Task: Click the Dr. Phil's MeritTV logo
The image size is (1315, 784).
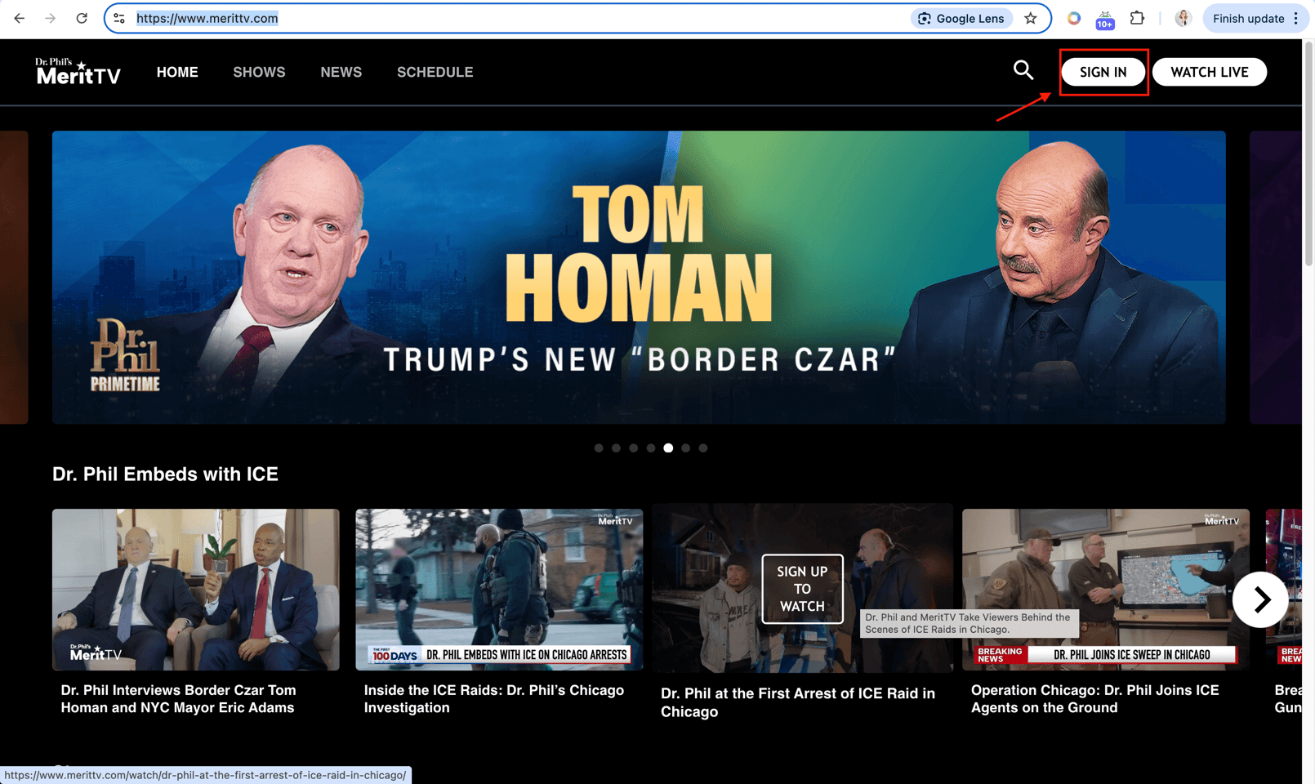Action: click(x=78, y=72)
